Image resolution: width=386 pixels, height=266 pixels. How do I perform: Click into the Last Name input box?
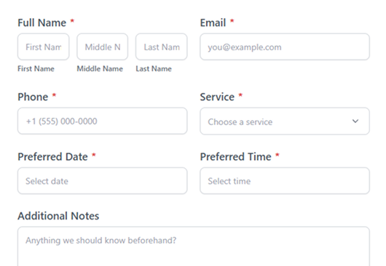162,47
